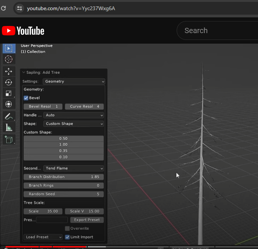The width and height of the screenshot is (258, 249).
Task: Enable the Overwrite checkbox
Action: click(67, 228)
